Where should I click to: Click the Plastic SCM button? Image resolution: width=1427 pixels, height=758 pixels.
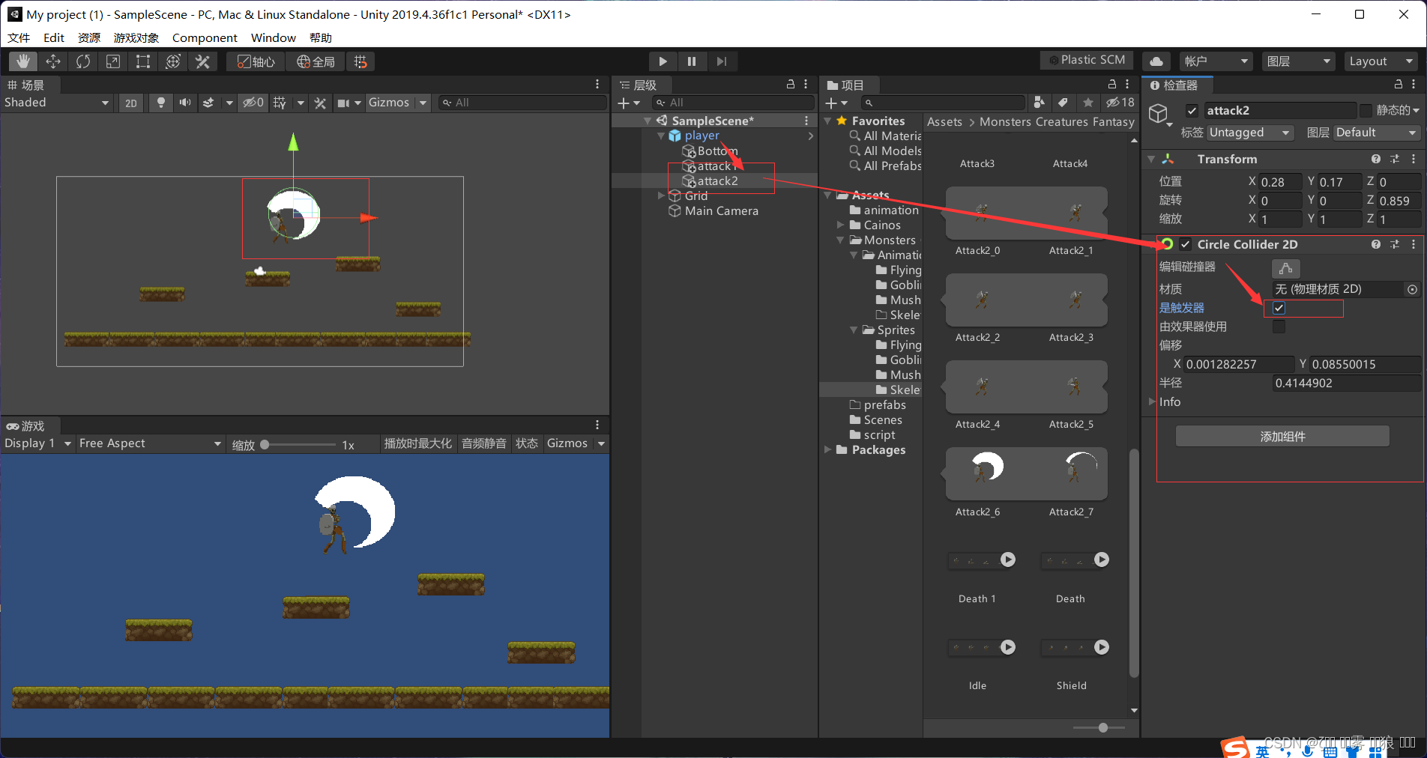1087,60
